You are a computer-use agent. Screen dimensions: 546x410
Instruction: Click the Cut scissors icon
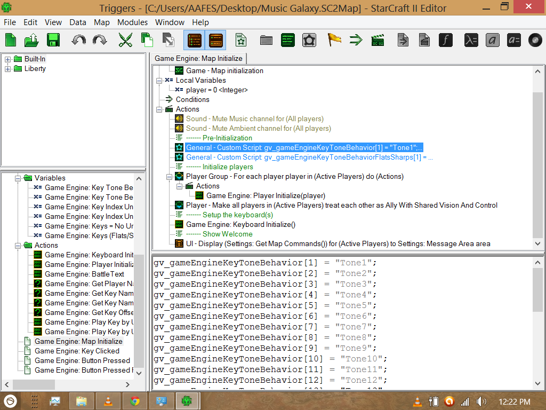click(x=125, y=40)
